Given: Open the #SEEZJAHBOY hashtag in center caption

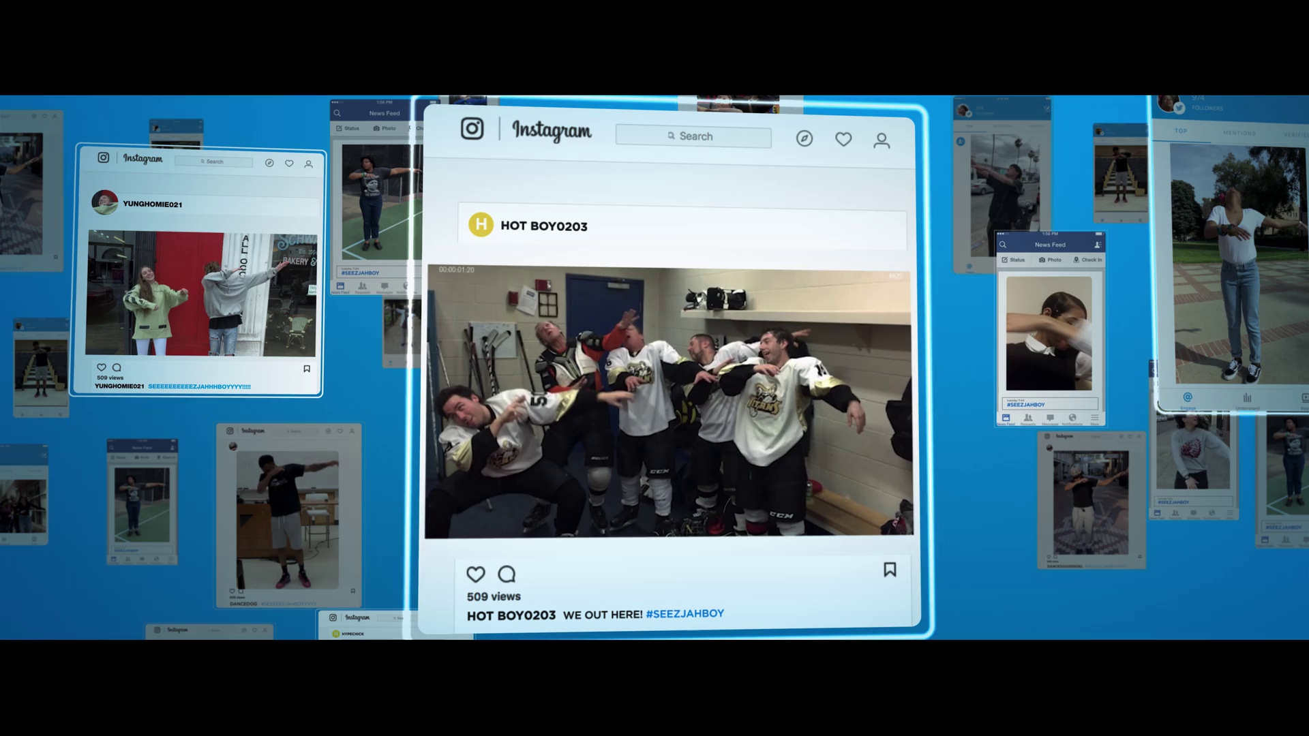Looking at the screenshot, I should 685,613.
